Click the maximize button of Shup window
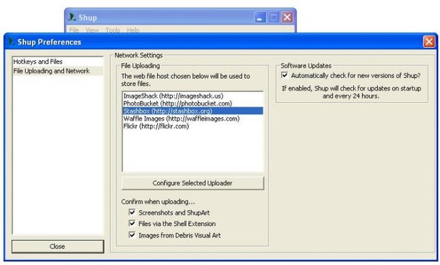Screen dimensions: 440x265 (274, 17)
